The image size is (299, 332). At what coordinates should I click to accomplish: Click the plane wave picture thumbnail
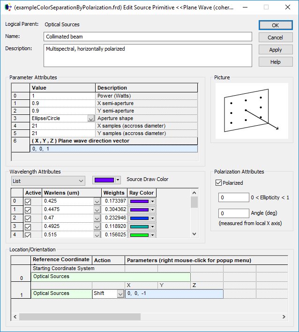pos(252,111)
